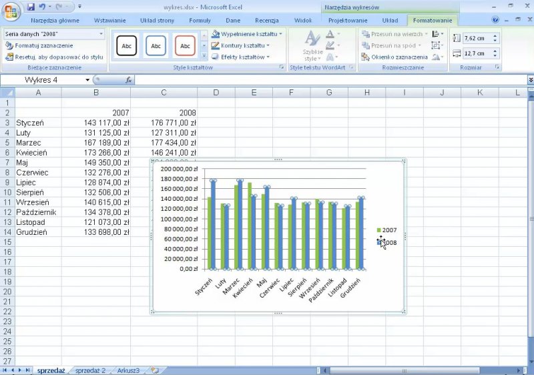Switch to the Wstawianie ribbon tab
The height and width of the screenshot is (375, 534).
coord(109,20)
